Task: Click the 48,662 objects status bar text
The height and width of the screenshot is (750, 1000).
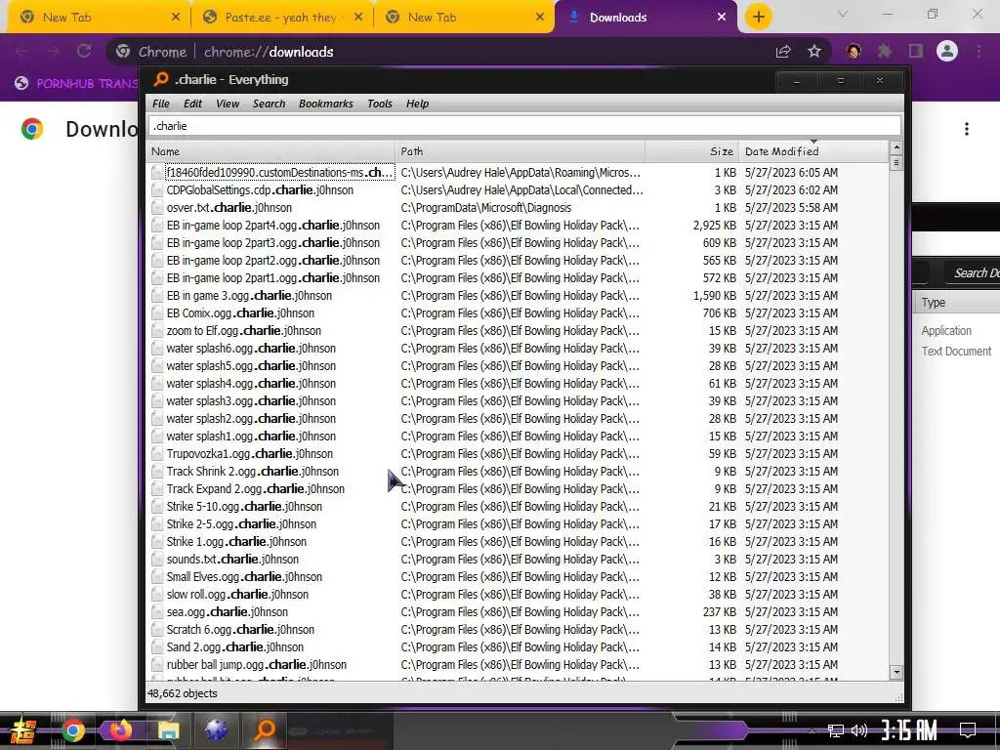Action: click(183, 693)
